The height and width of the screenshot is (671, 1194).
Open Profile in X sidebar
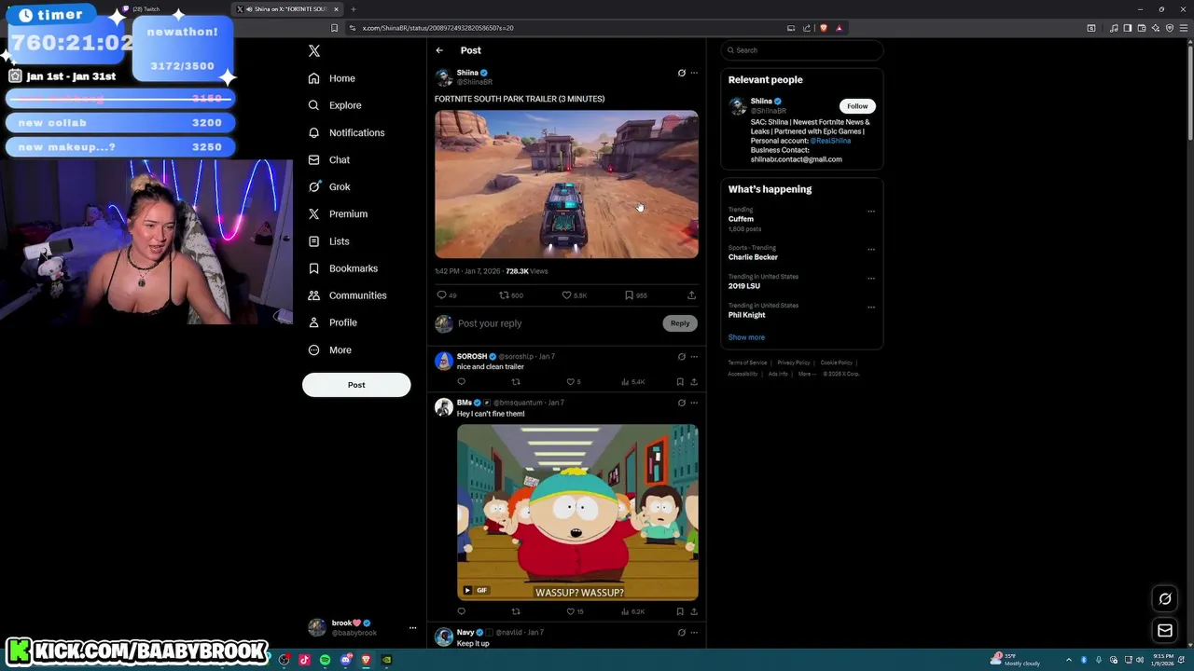[x=333, y=322]
